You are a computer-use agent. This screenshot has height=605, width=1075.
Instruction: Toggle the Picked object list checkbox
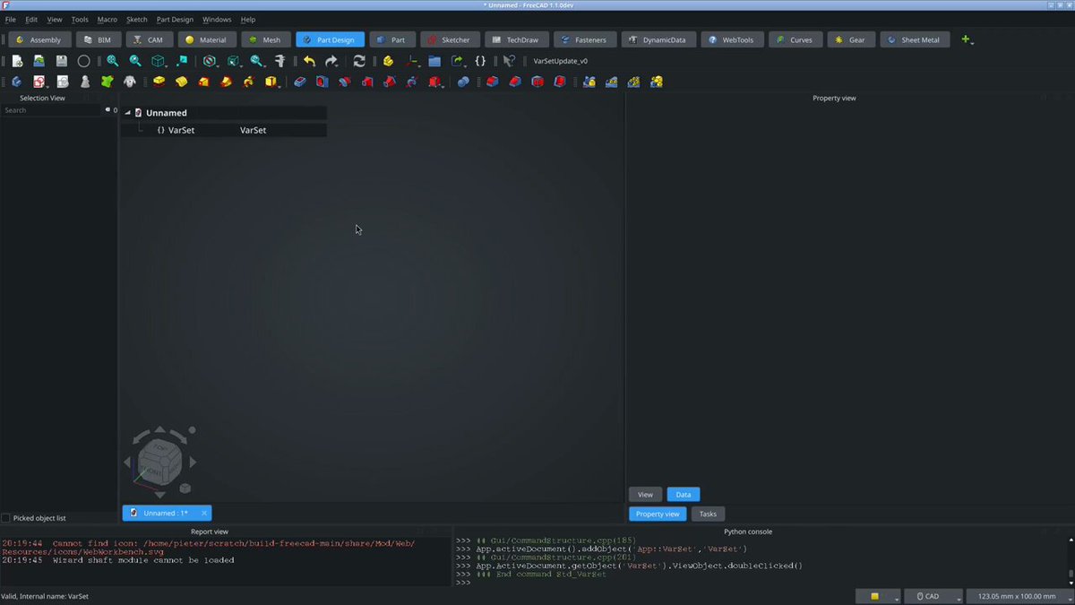pyautogui.click(x=6, y=518)
